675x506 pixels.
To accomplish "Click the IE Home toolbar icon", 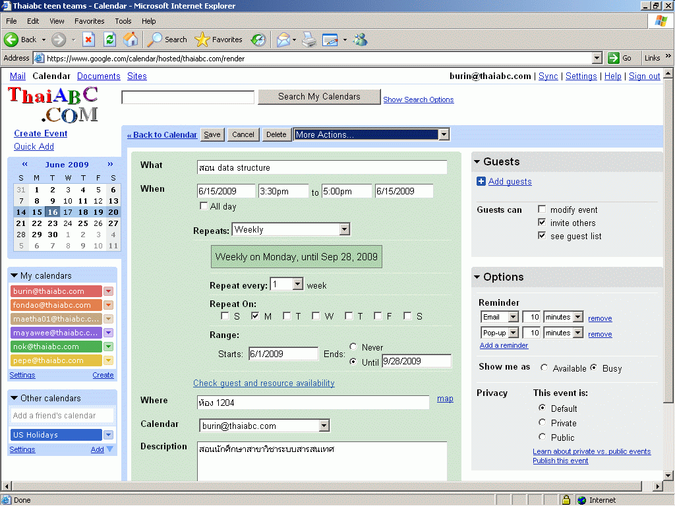I will coord(131,40).
